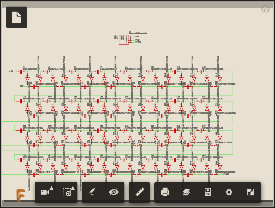Open the settings gear

229,192
